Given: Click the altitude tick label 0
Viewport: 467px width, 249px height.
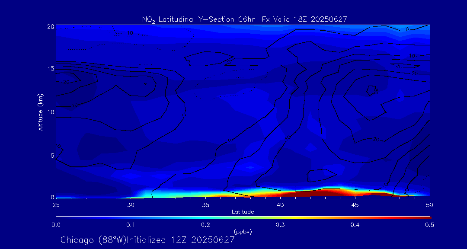Looking at the screenshot, I should click(52, 197).
